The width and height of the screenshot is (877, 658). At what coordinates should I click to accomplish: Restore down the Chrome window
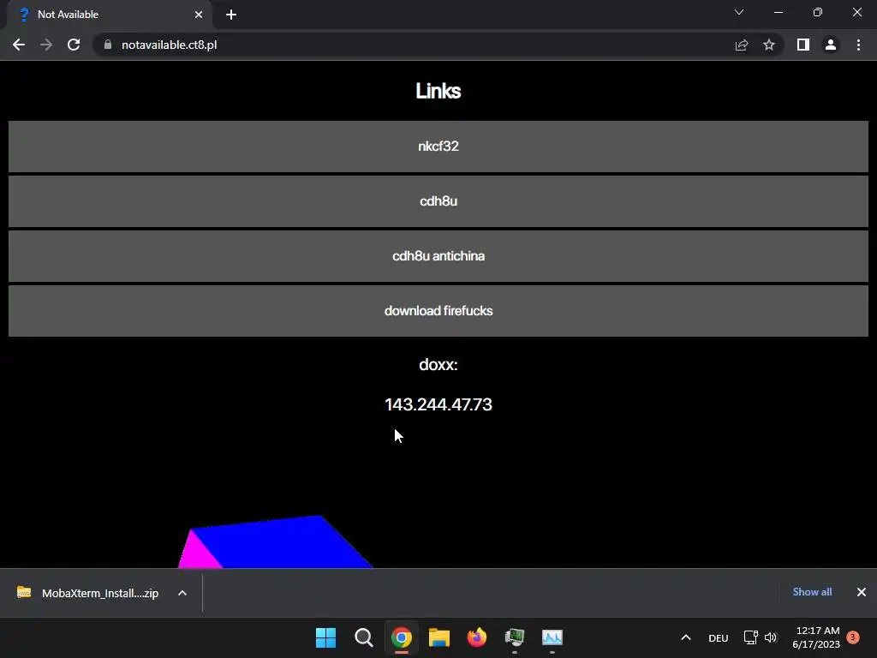[818, 12]
